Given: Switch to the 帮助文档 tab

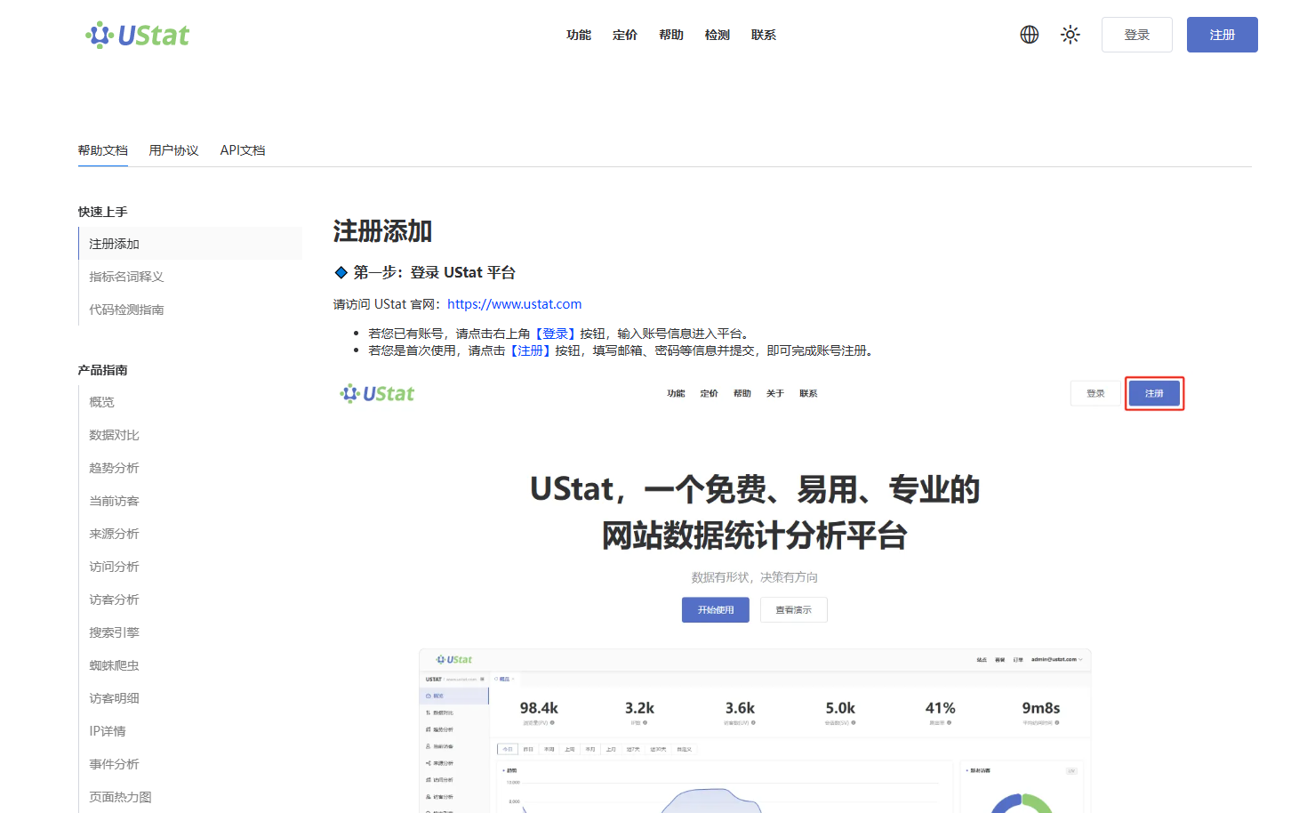Looking at the screenshot, I should [103, 150].
